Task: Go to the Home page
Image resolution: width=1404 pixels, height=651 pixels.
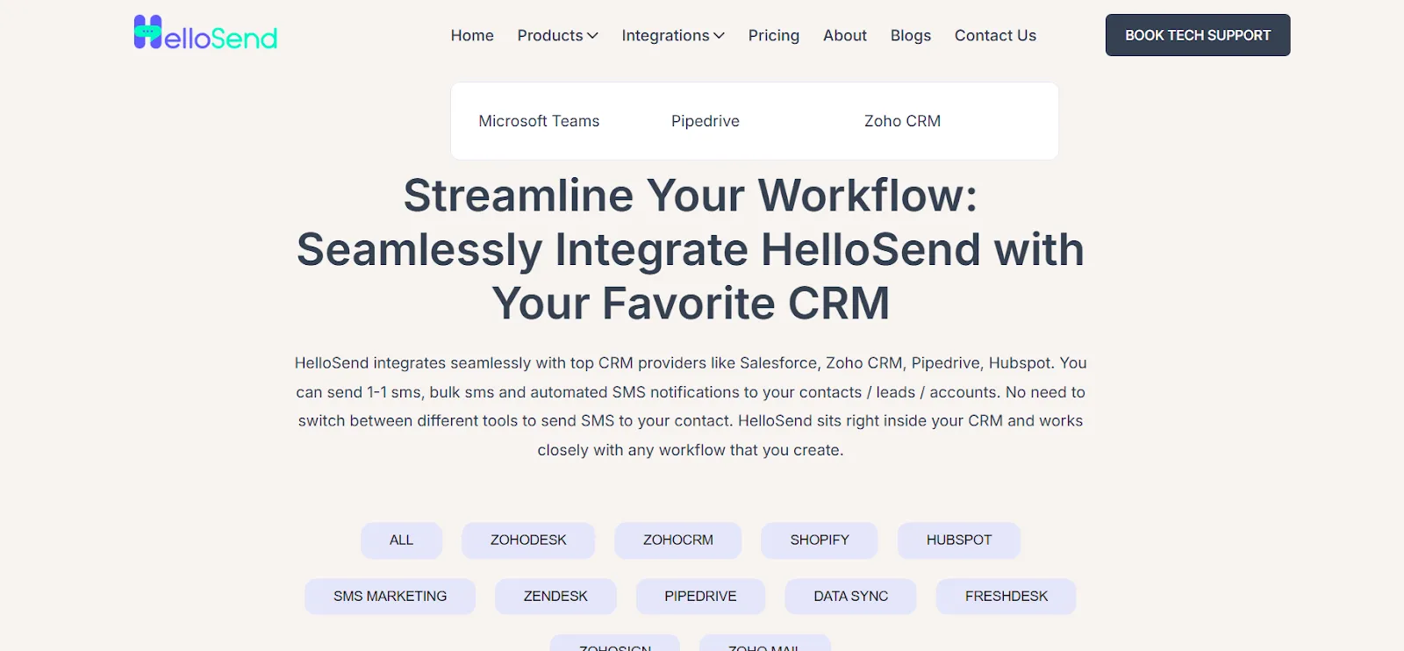Action: (x=472, y=35)
